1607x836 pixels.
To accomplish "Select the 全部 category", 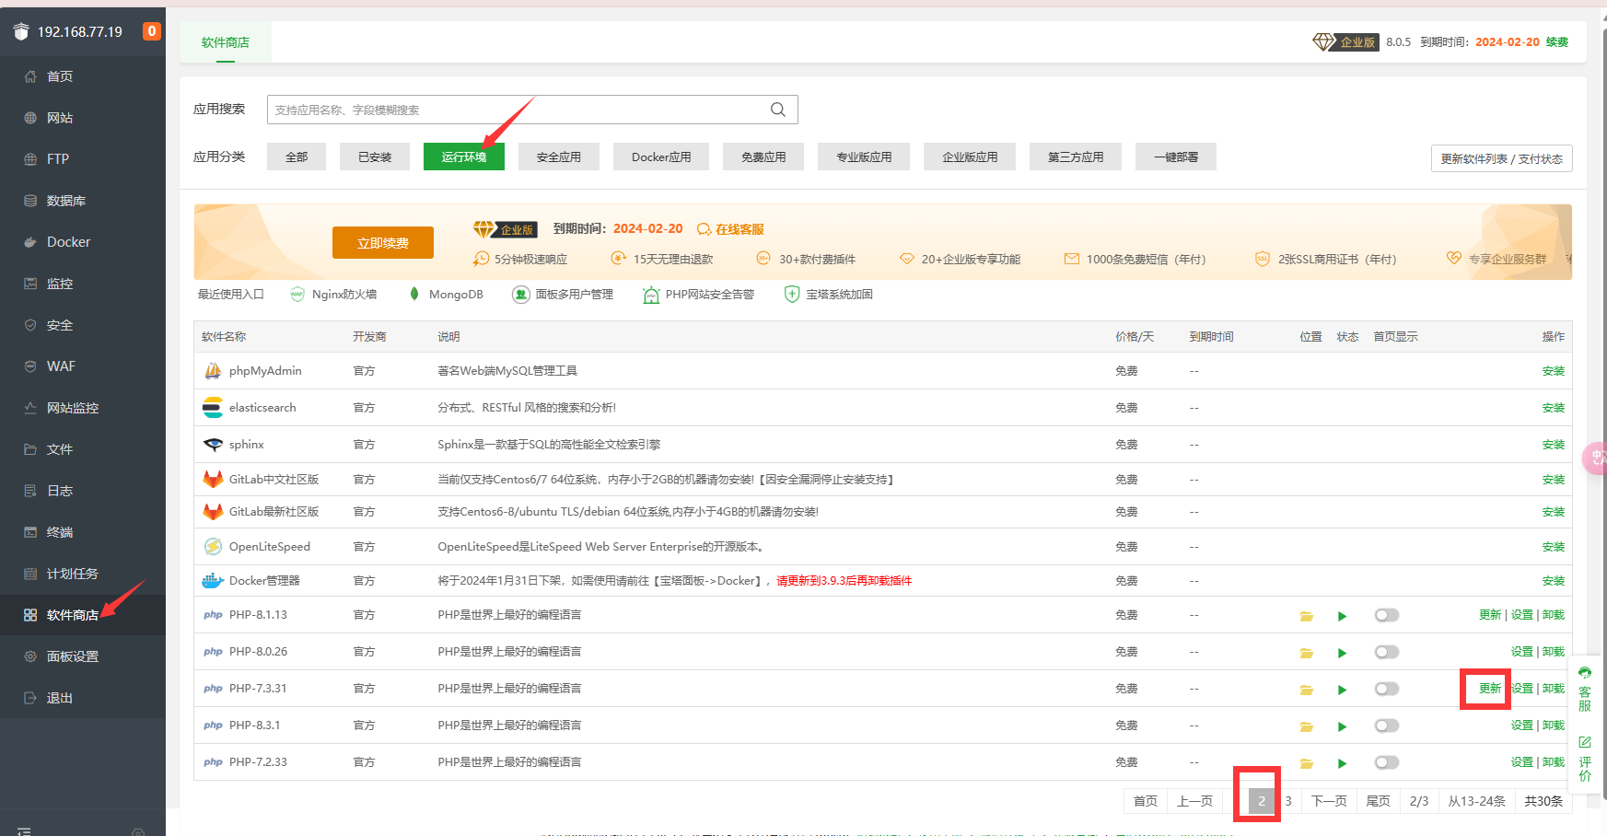I will 297,157.
